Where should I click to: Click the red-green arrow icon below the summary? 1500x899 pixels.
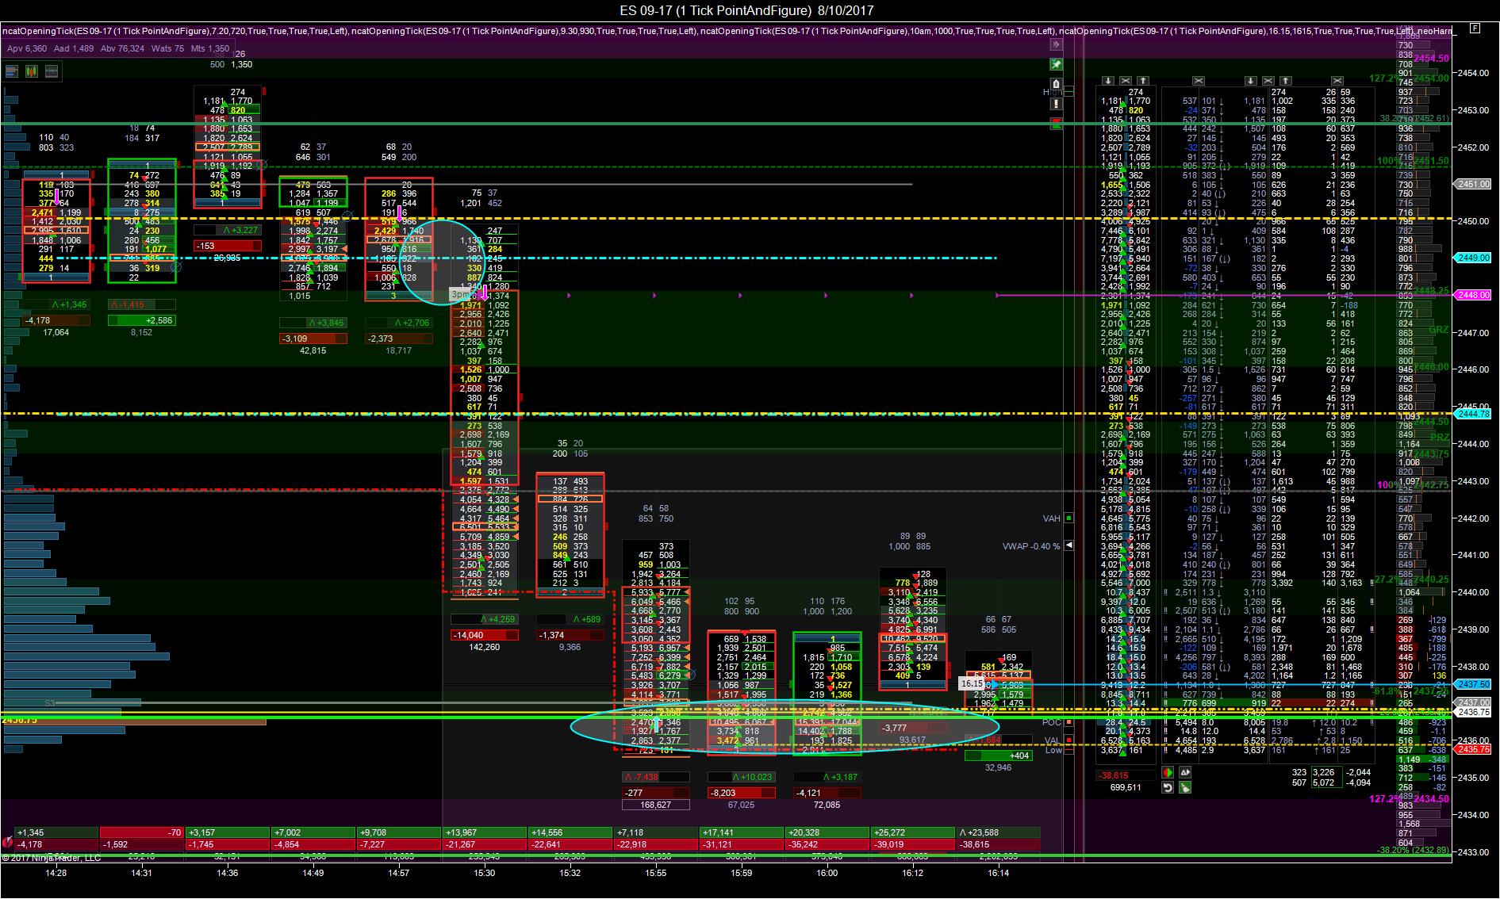(x=1168, y=772)
